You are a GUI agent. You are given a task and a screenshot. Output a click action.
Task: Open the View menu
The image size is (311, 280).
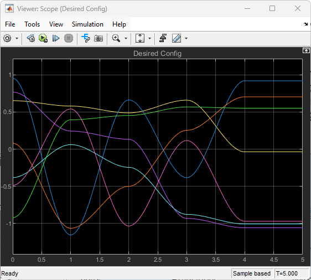point(56,24)
